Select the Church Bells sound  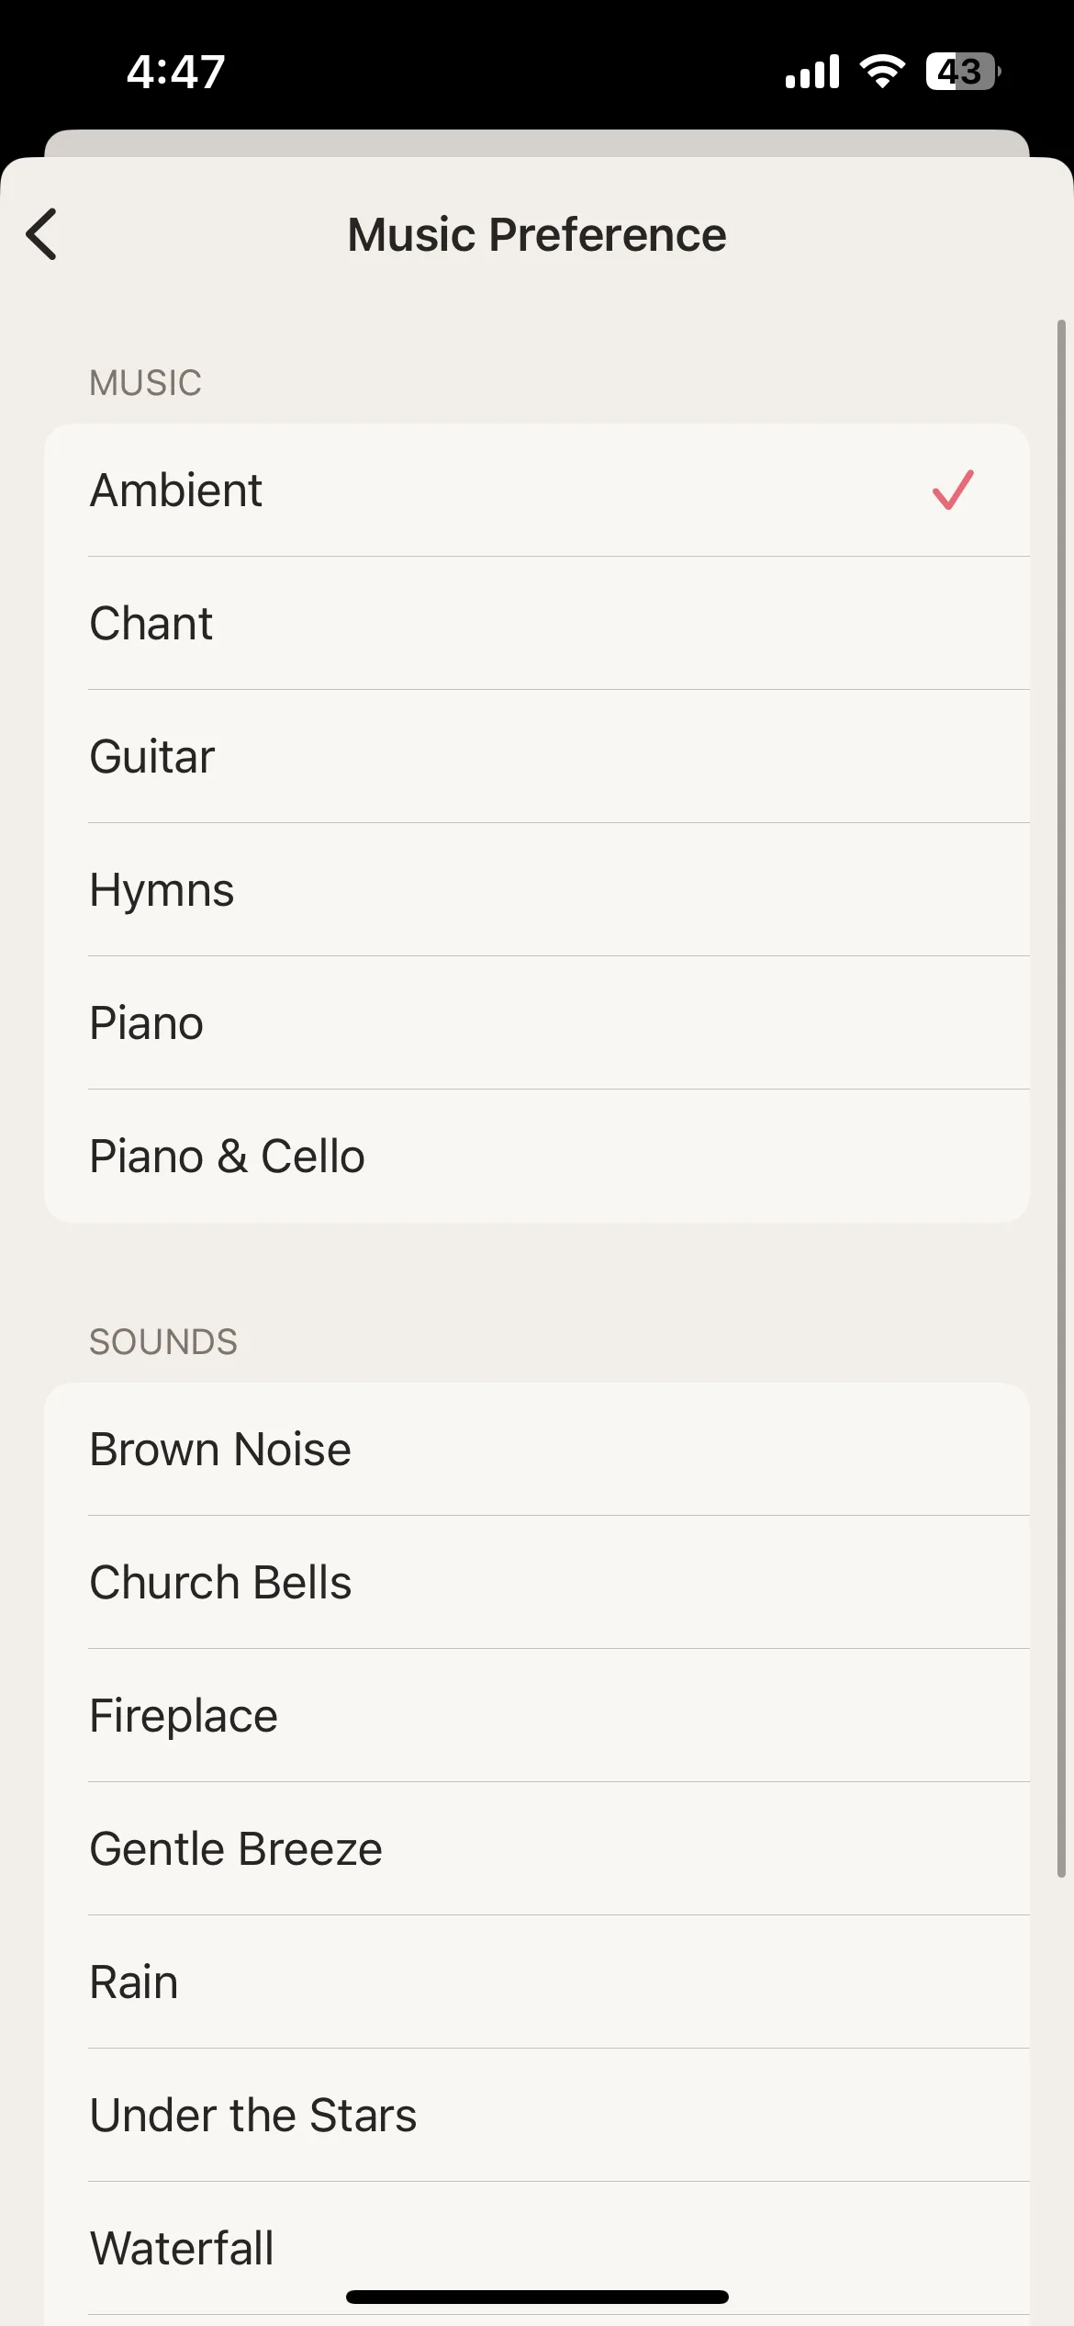[x=537, y=1582]
